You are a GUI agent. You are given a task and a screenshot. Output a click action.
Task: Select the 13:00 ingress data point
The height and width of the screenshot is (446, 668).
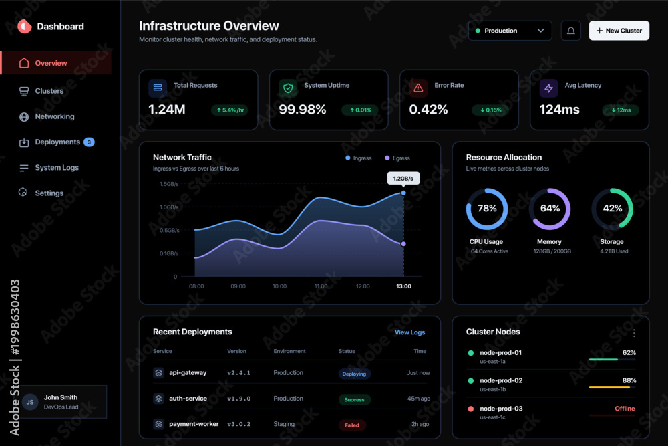tap(403, 193)
